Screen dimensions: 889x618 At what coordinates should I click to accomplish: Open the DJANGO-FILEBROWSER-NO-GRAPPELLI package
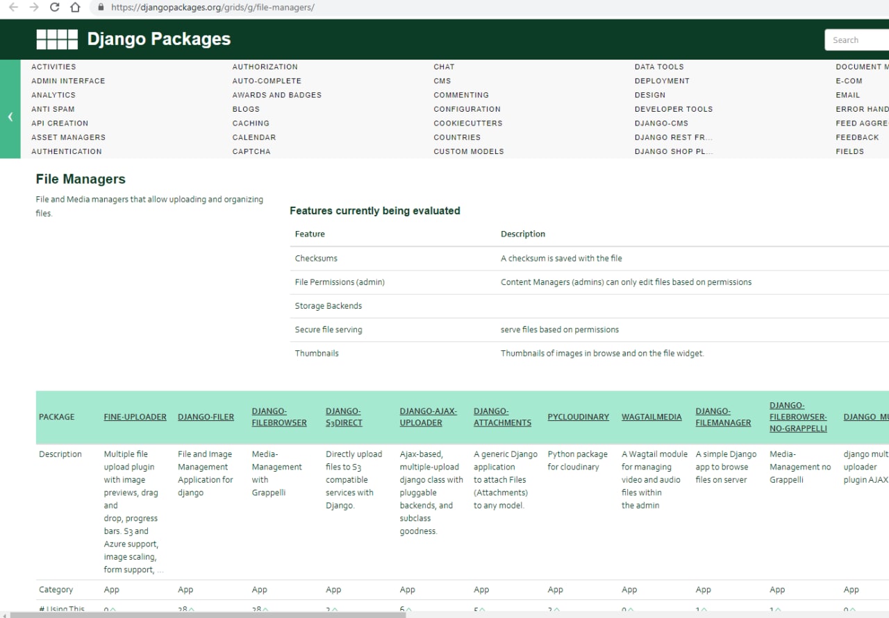pyautogui.click(x=798, y=417)
